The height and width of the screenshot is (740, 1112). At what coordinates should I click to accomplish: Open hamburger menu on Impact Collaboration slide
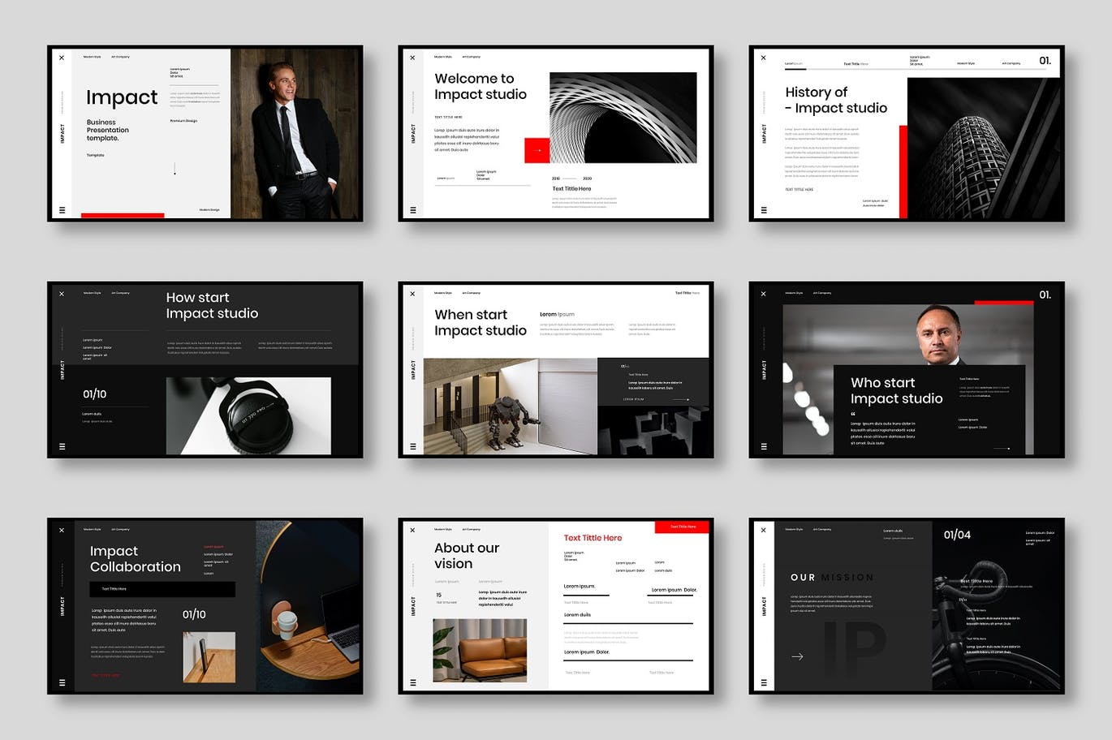[62, 682]
